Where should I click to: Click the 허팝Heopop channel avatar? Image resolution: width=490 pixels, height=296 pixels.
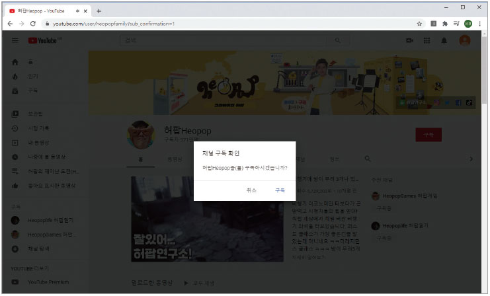point(141,135)
